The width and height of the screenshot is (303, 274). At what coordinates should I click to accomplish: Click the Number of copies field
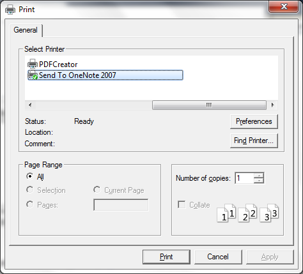click(245, 178)
